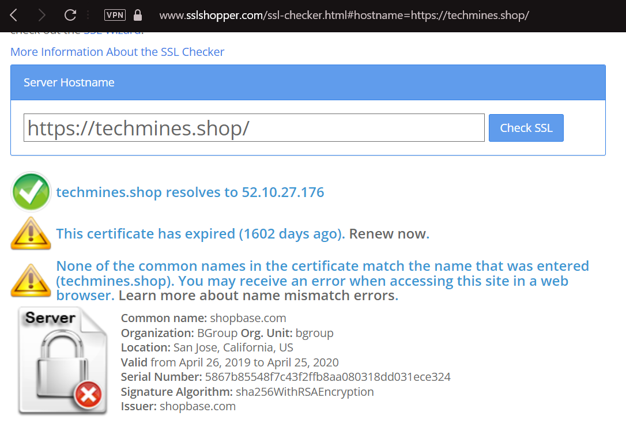The width and height of the screenshot is (626, 435).
Task: Open the Renew now link
Action: click(x=389, y=234)
